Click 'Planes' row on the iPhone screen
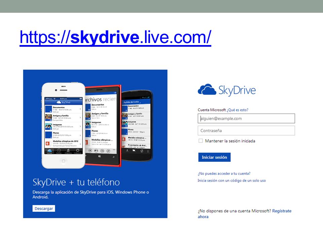 [64, 135]
